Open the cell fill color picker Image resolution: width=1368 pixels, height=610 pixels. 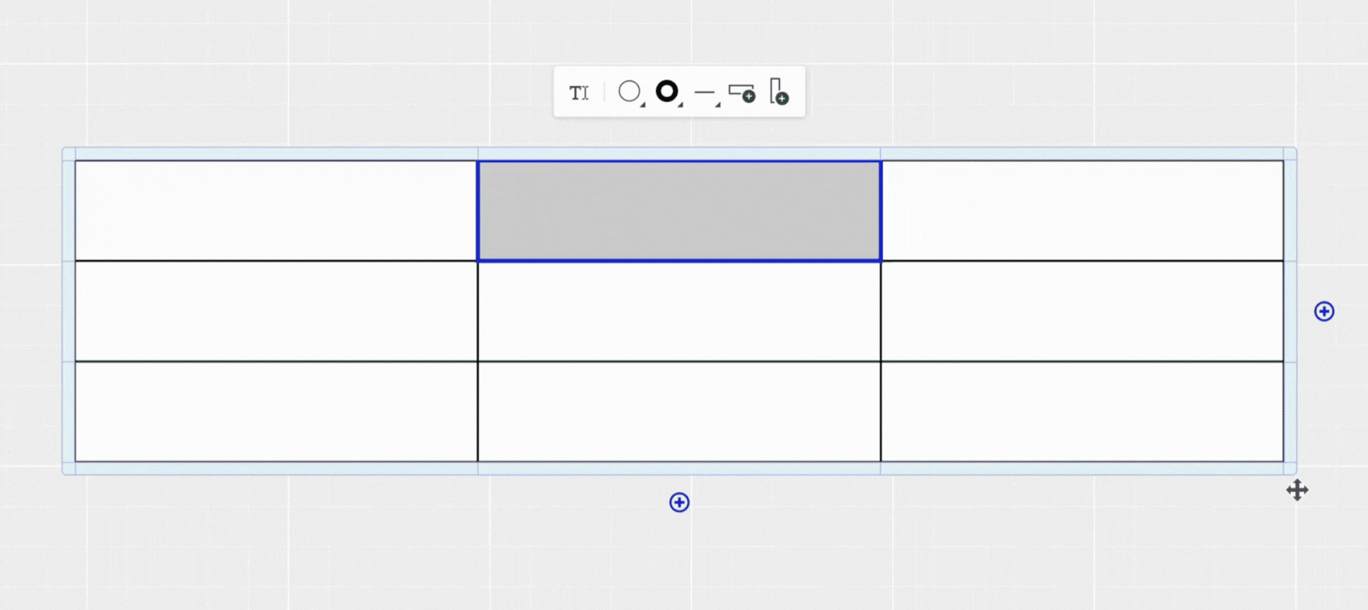pyautogui.click(x=630, y=93)
